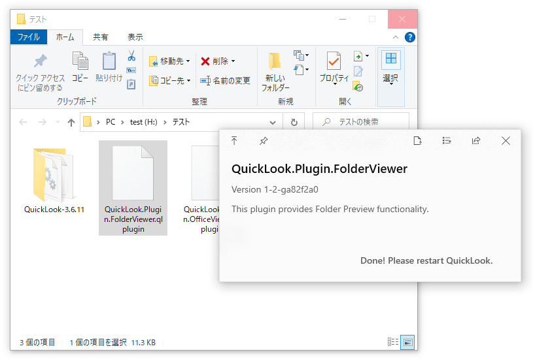Click the search box テストの検索
Screen dimensions: 533x359
tap(360, 122)
